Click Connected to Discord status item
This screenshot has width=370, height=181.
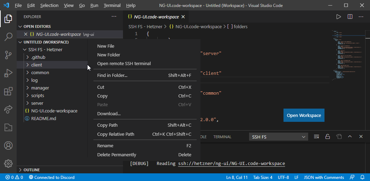click(52, 178)
